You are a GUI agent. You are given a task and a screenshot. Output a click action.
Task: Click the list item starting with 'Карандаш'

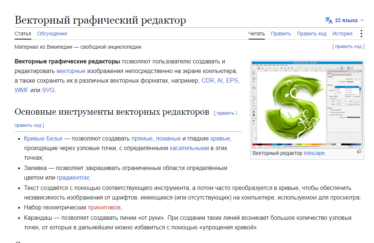(x=188, y=223)
